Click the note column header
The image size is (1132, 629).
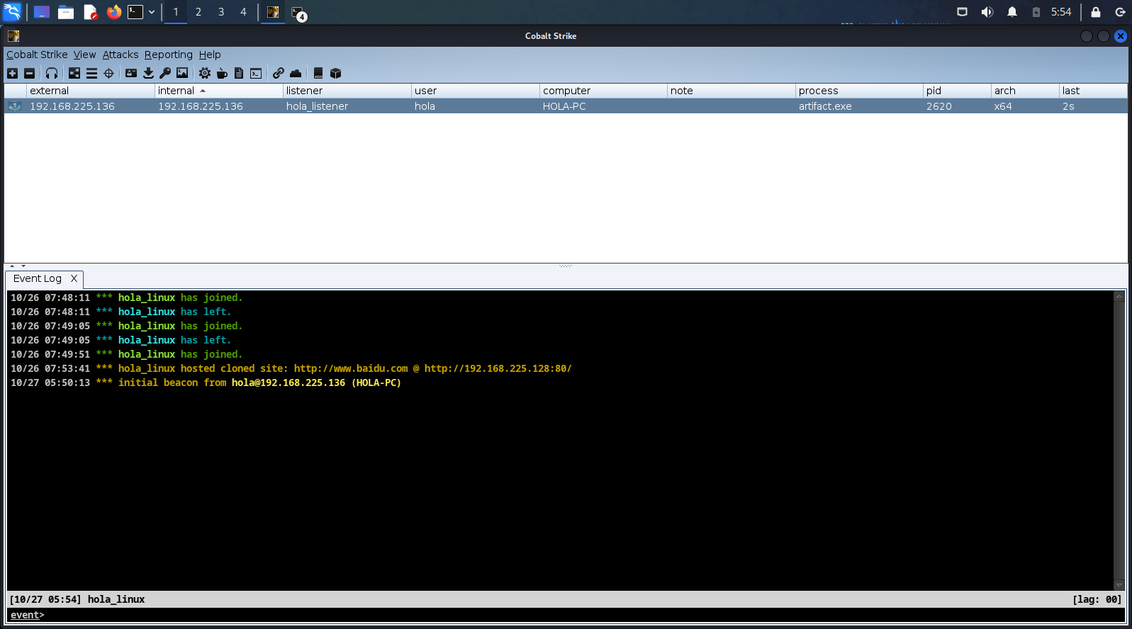(732, 91)
